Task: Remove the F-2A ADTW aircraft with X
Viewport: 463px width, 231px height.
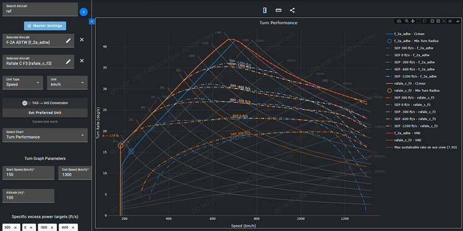Action: (81, 39)
